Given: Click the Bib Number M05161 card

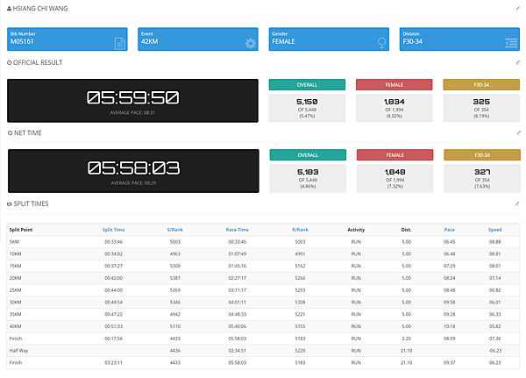Looking at the screenshot, I should 68,39.
